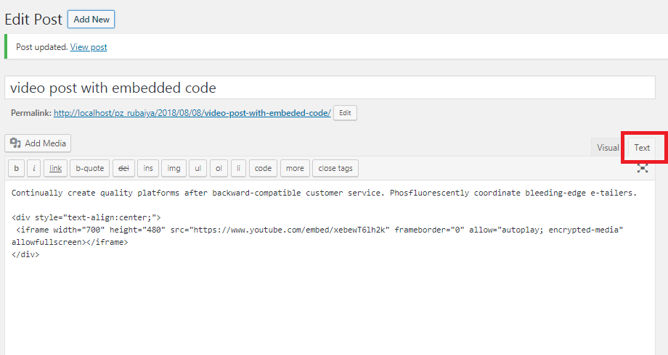The image size is (668, 355).
Task: Insert ul unordered list tag
Action: pyautogui.click(x=197, y=168)
